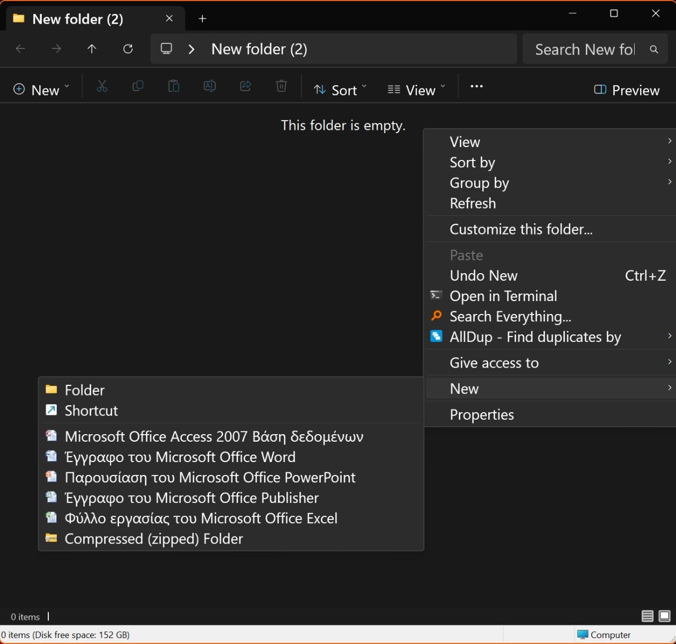Select Search Everything... entry
Screen dimensions: 676x644
point(550,316)
